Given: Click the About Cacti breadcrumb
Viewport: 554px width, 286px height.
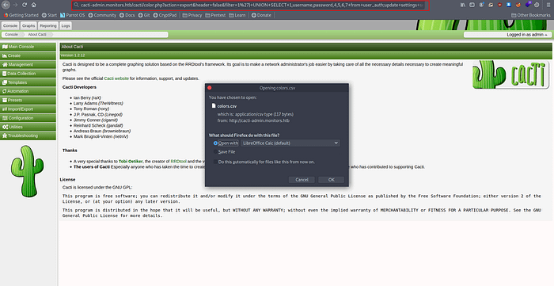Looking at the screenshot, I should [37, 35].
